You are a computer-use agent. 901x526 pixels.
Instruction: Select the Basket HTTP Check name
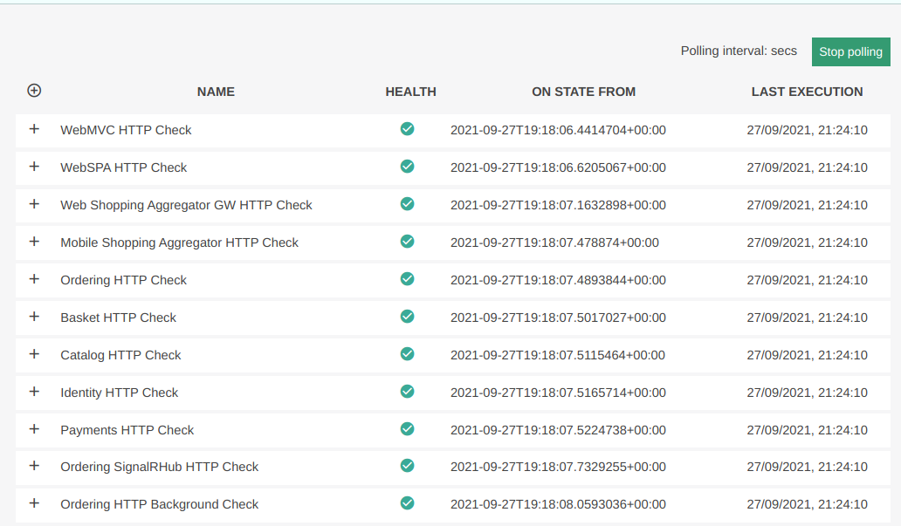tap(119, 318)
